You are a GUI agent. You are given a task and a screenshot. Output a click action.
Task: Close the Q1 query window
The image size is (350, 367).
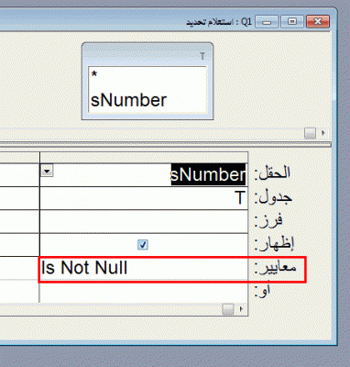coord(318,22)
